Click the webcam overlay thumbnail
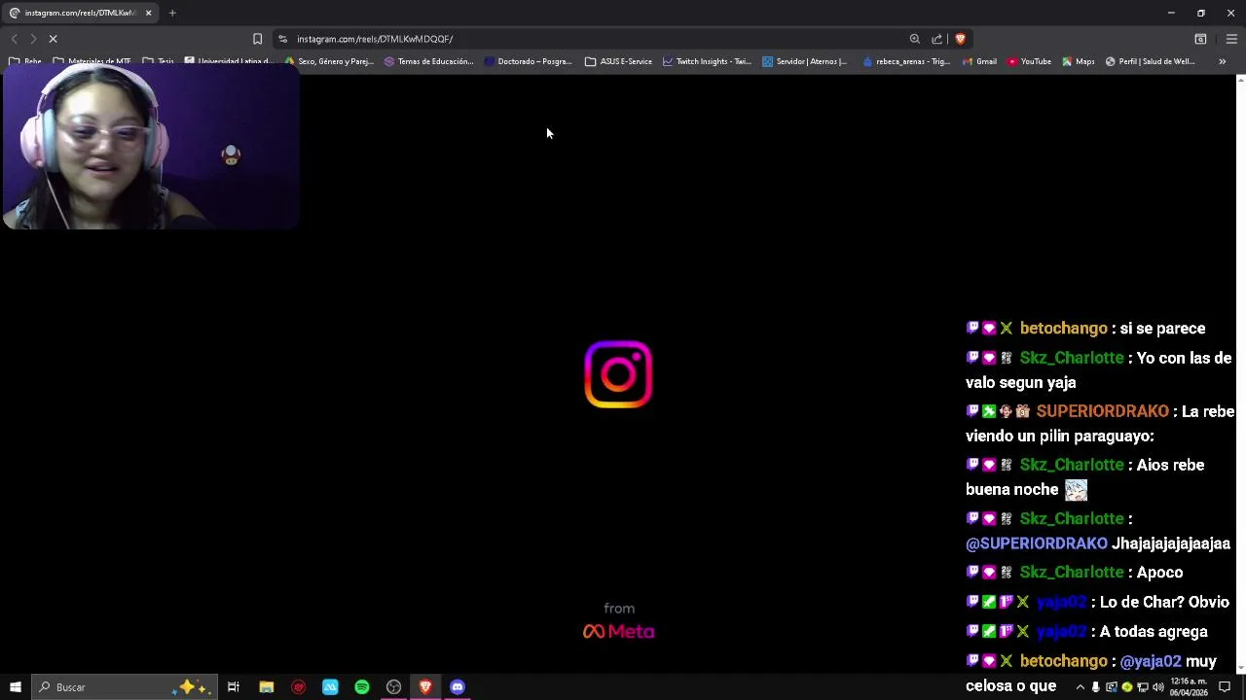The image size is (1246, 700). pyautogui.click(x=151, y=148)
